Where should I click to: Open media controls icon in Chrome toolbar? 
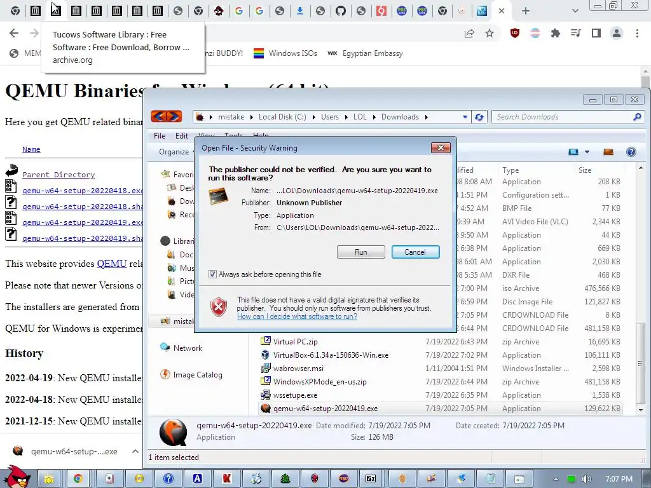pos(576,33)
